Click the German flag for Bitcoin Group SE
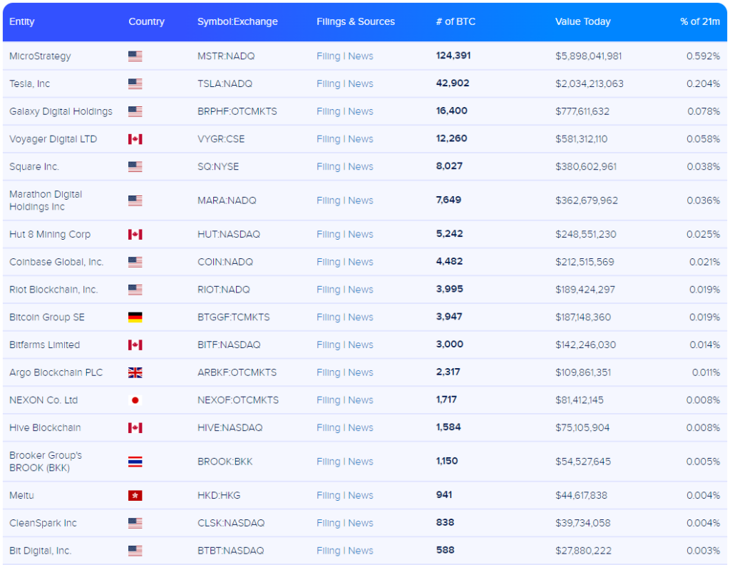Viewport: 730px width, 565px height. coord(135,317)
